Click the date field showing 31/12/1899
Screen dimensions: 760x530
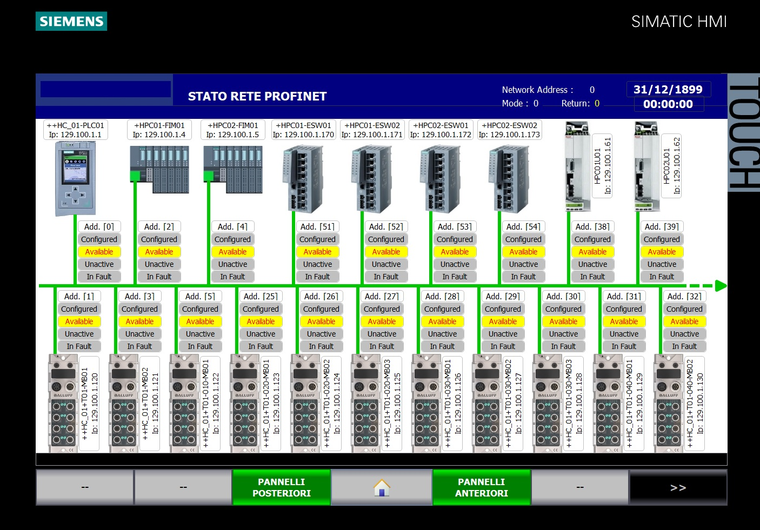(x=668, y=90)
